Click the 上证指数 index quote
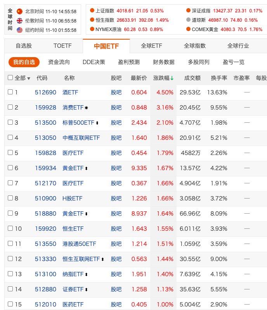 (127, 10)
